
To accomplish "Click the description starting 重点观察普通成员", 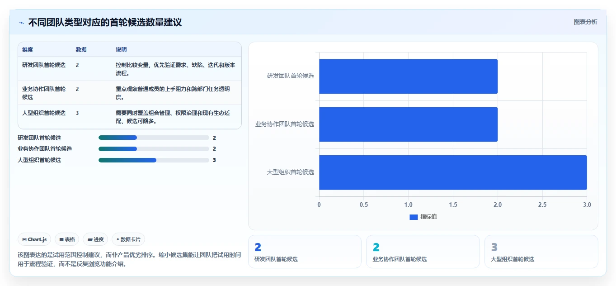I will [x=173, y=93].
